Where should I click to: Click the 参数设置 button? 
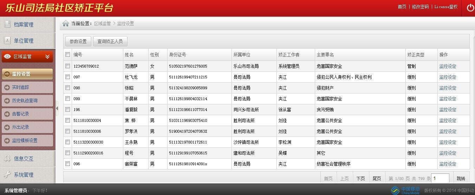pos(78,41)
